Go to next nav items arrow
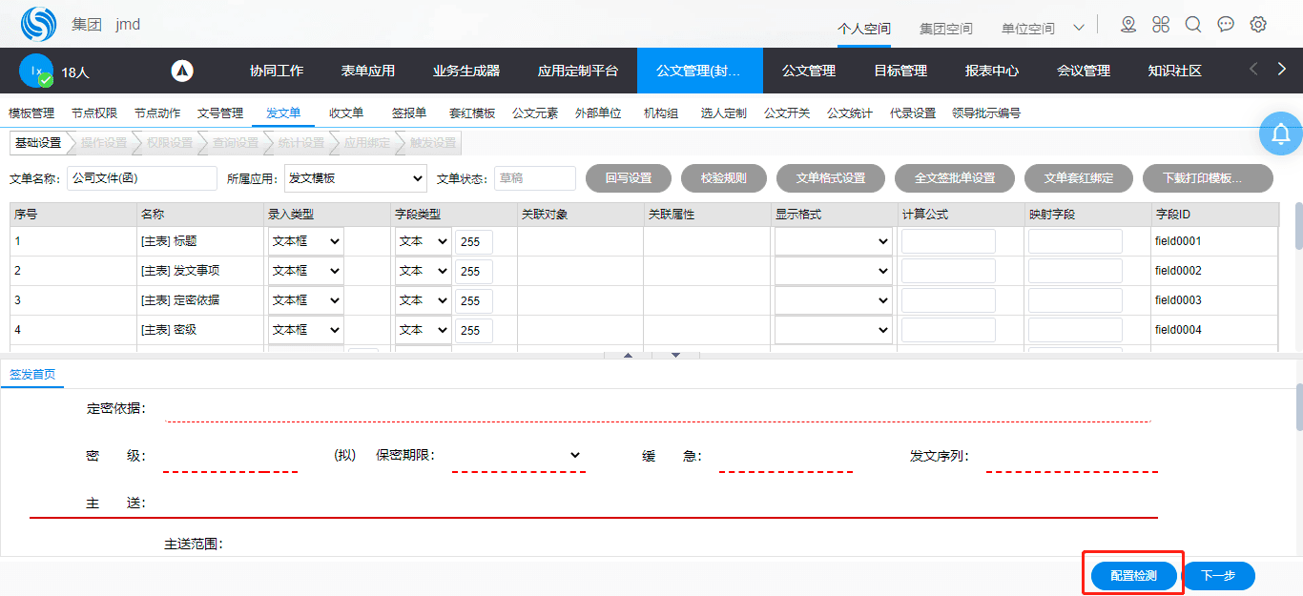Screen dimensions: 1303x596 (1281, 69)
